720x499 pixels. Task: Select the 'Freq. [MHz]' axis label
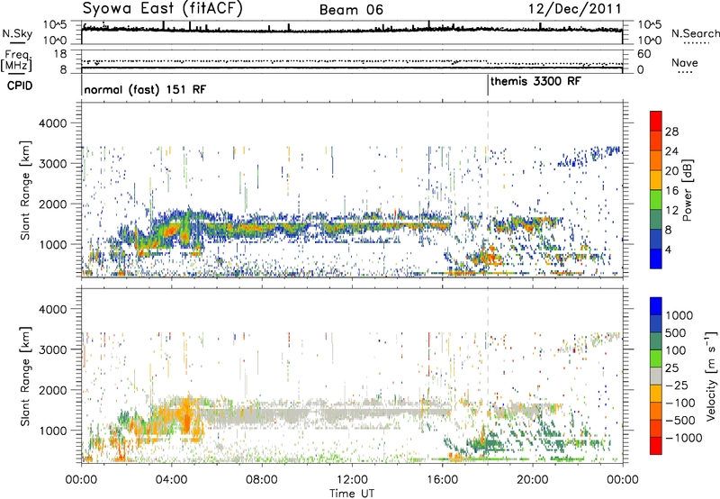pos(17,60)
